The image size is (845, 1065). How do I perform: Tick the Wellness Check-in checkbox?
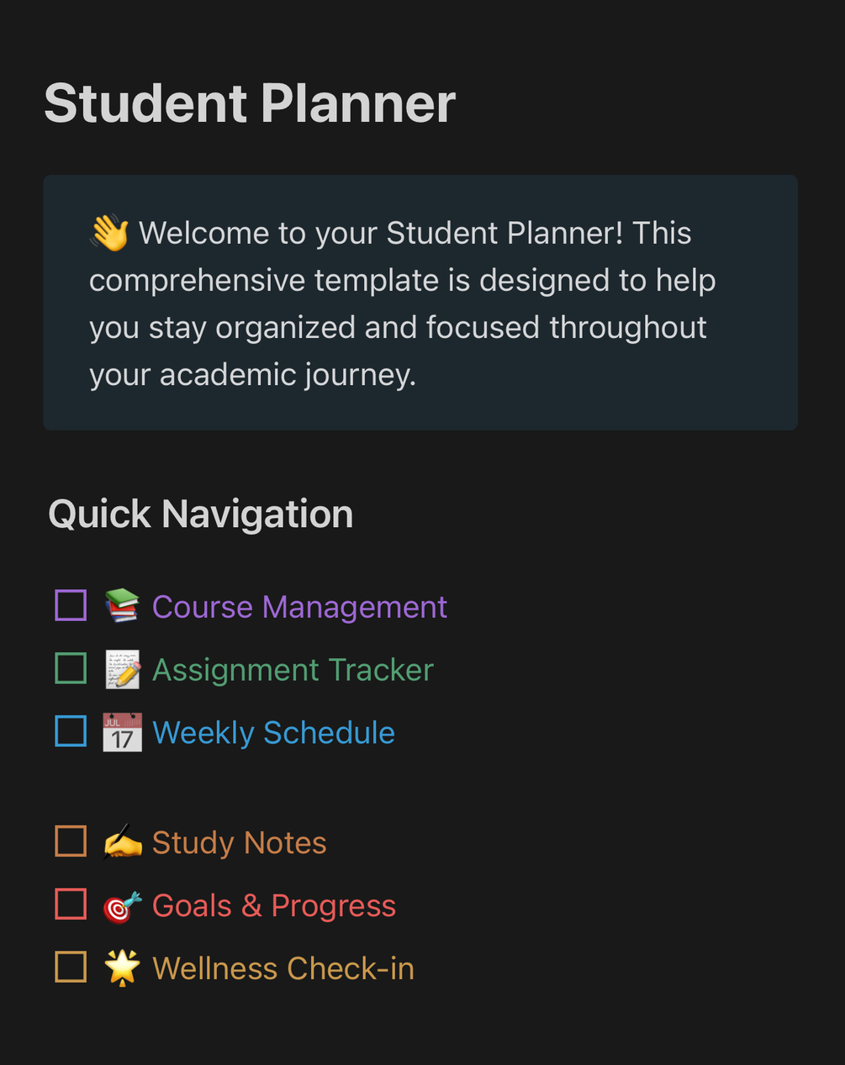[x=71, y=967]
